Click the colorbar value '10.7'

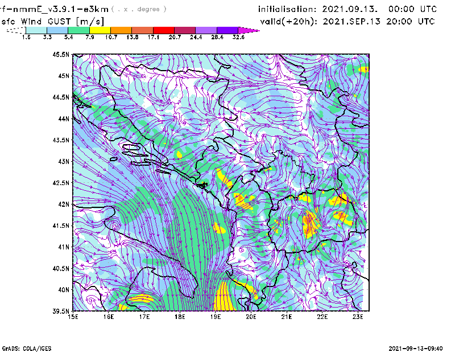point(111,37)
